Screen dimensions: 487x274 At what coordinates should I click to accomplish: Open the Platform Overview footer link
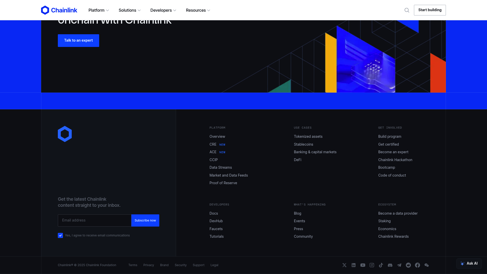[x=217, y=136]
